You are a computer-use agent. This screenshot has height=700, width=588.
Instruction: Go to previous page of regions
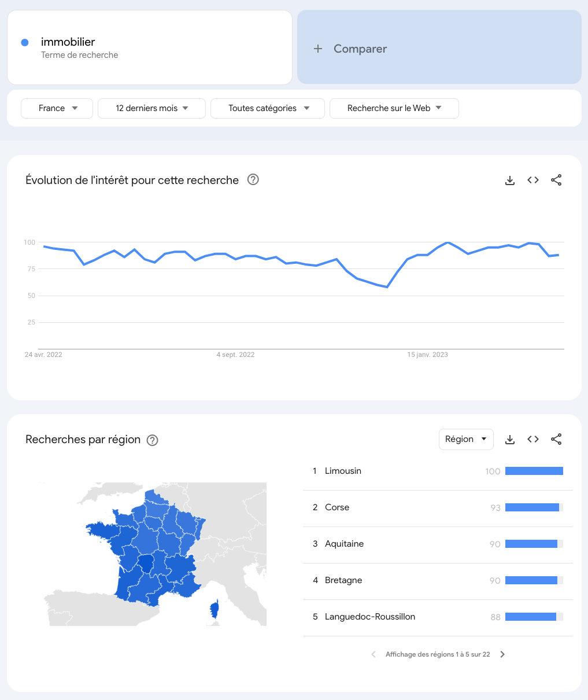373,654
